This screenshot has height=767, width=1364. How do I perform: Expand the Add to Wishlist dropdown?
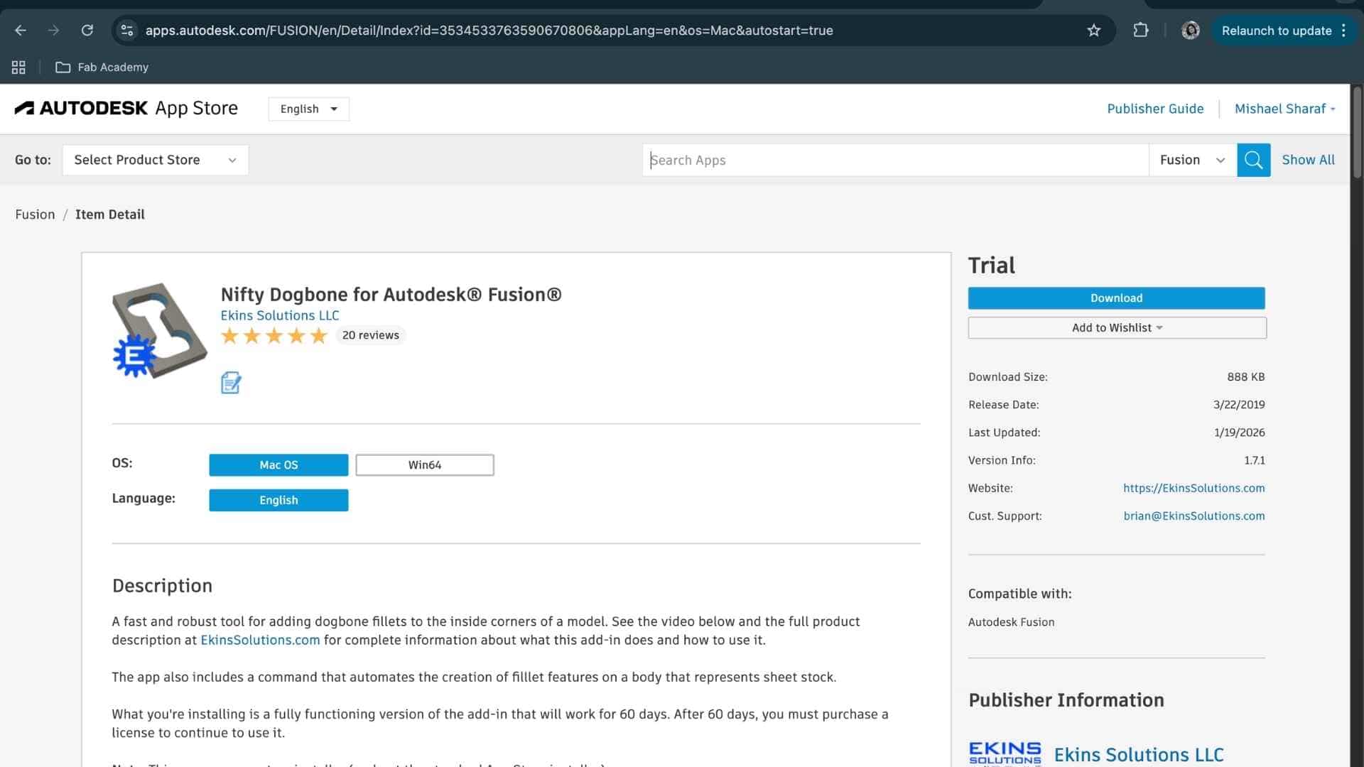1116,327
